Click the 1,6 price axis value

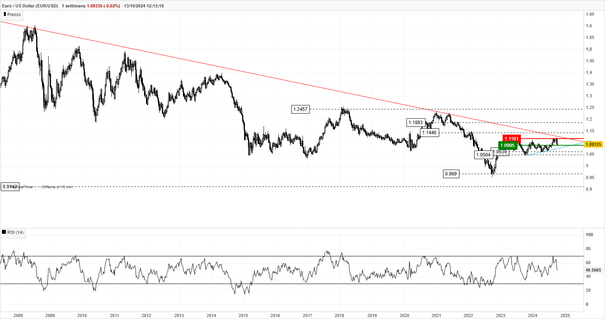pos(589,26)
